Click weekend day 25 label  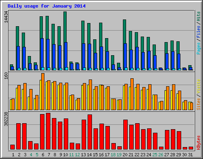click(x=155, y=155)
